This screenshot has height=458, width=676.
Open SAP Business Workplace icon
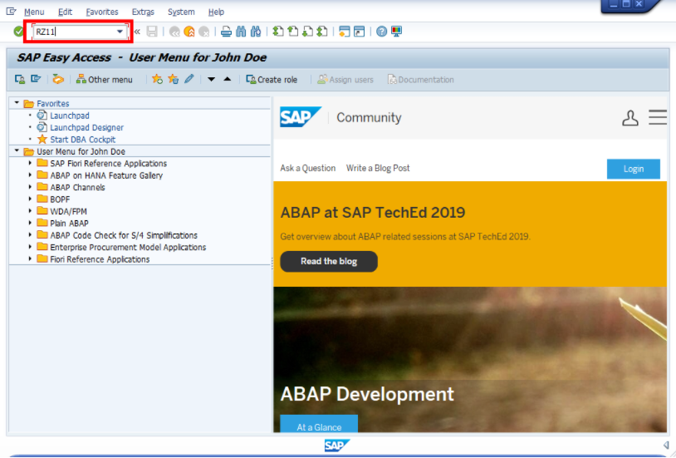[x=58, y=80]
